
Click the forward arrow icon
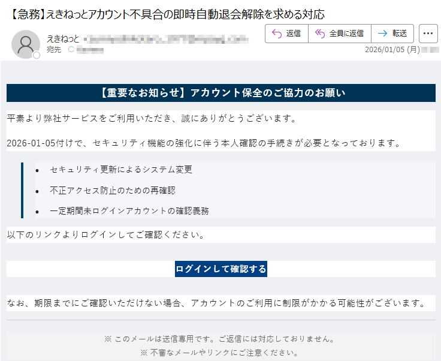(382, 34)
